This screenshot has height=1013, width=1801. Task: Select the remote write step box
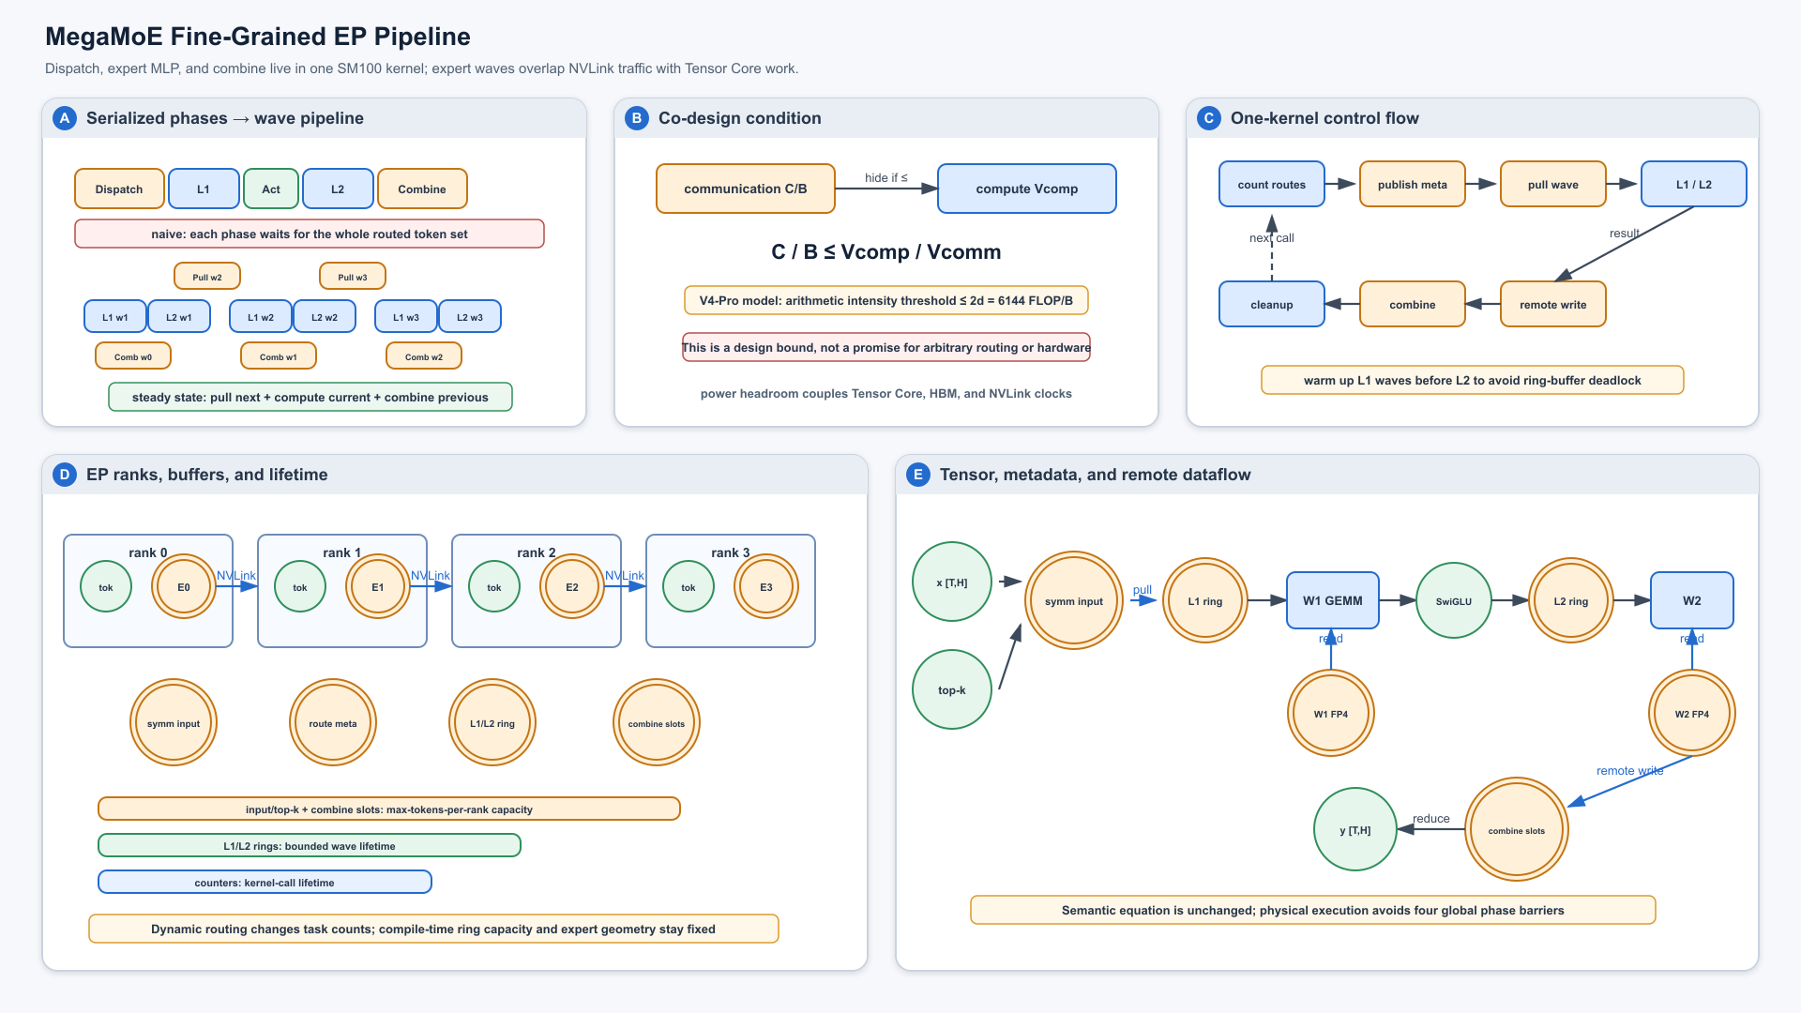click(1553, 305)
